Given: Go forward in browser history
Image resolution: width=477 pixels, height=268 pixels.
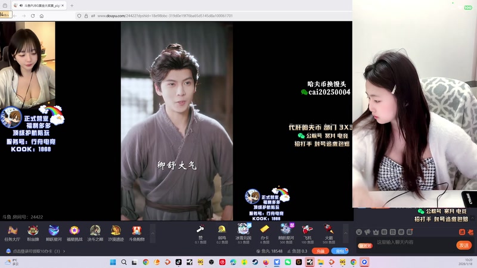Looking at the screenshot, I should [x=24, y=16].
